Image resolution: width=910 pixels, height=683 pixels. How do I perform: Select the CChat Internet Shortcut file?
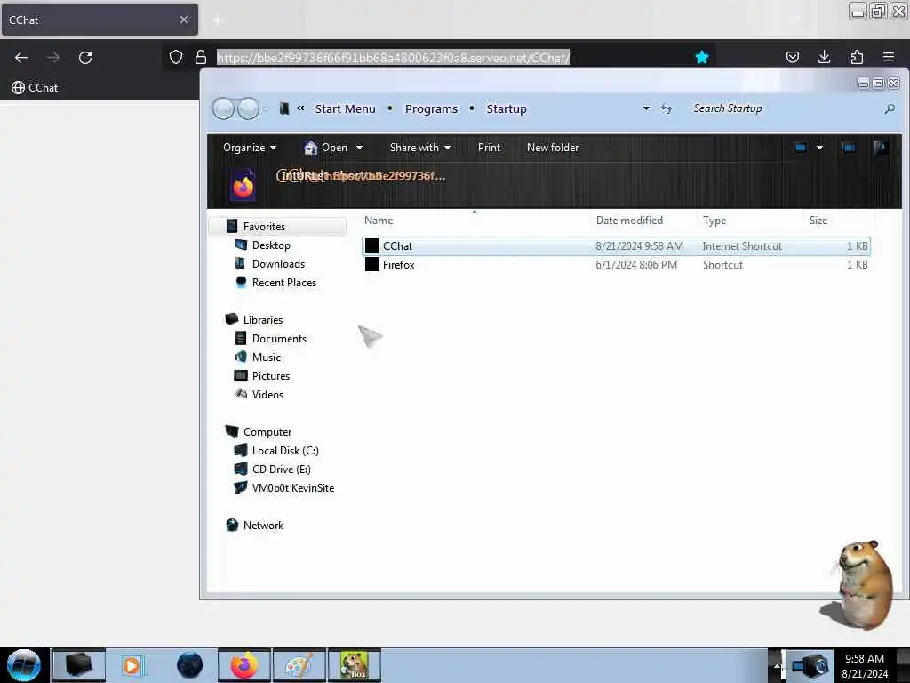pos(616,246)
